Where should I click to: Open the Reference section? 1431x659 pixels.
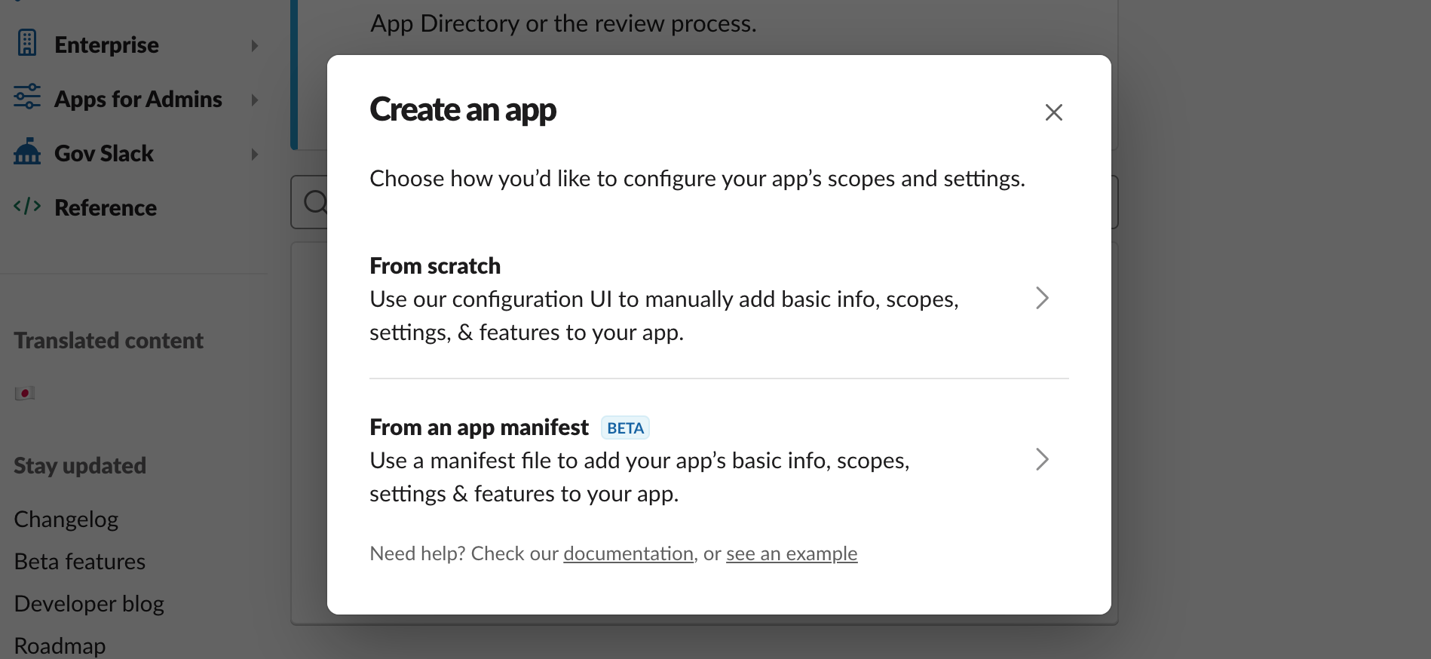click(x=106, y=208)
